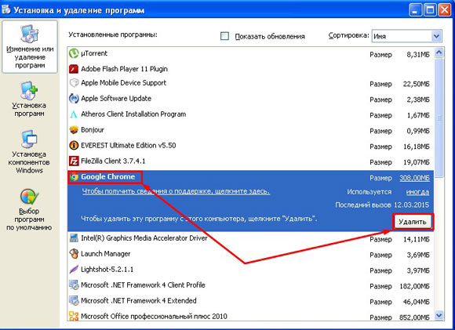
Task: Click the 'Установленные программы:' label
Action: (x=113, y=34)
